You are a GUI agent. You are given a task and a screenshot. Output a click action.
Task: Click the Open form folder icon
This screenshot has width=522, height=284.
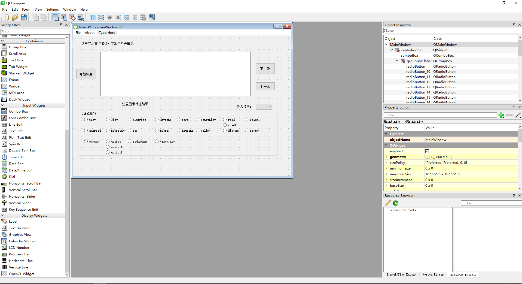point(15,17)
